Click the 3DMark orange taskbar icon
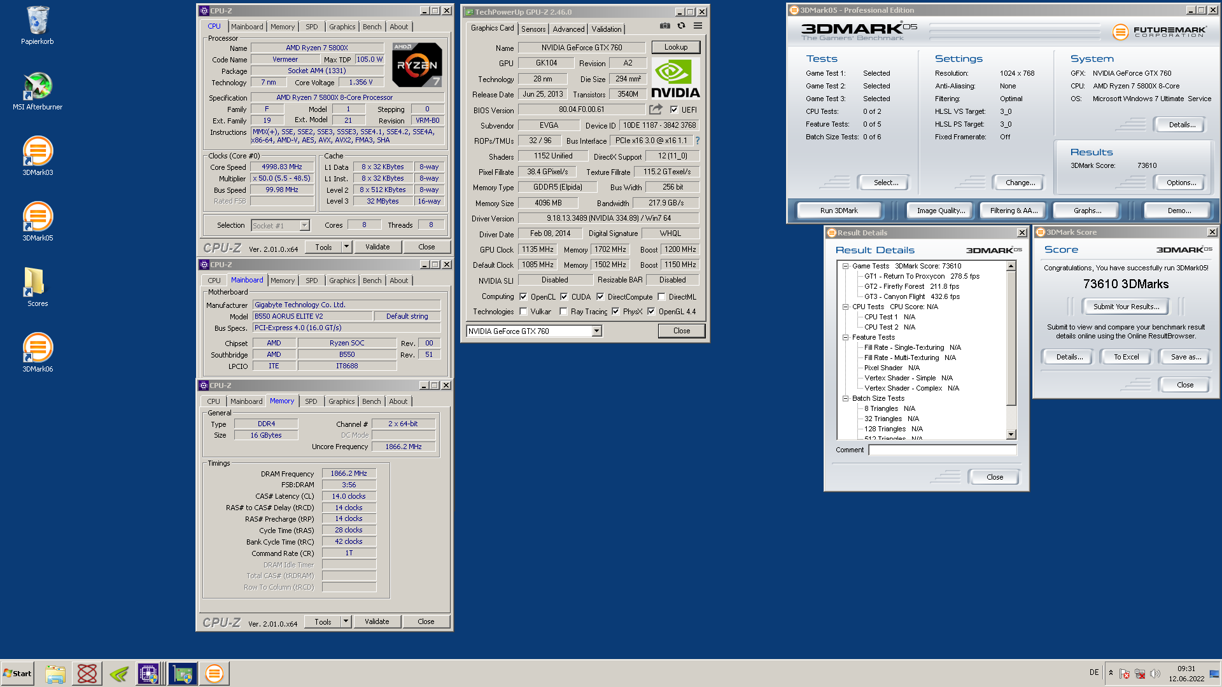 click(214, 674)
